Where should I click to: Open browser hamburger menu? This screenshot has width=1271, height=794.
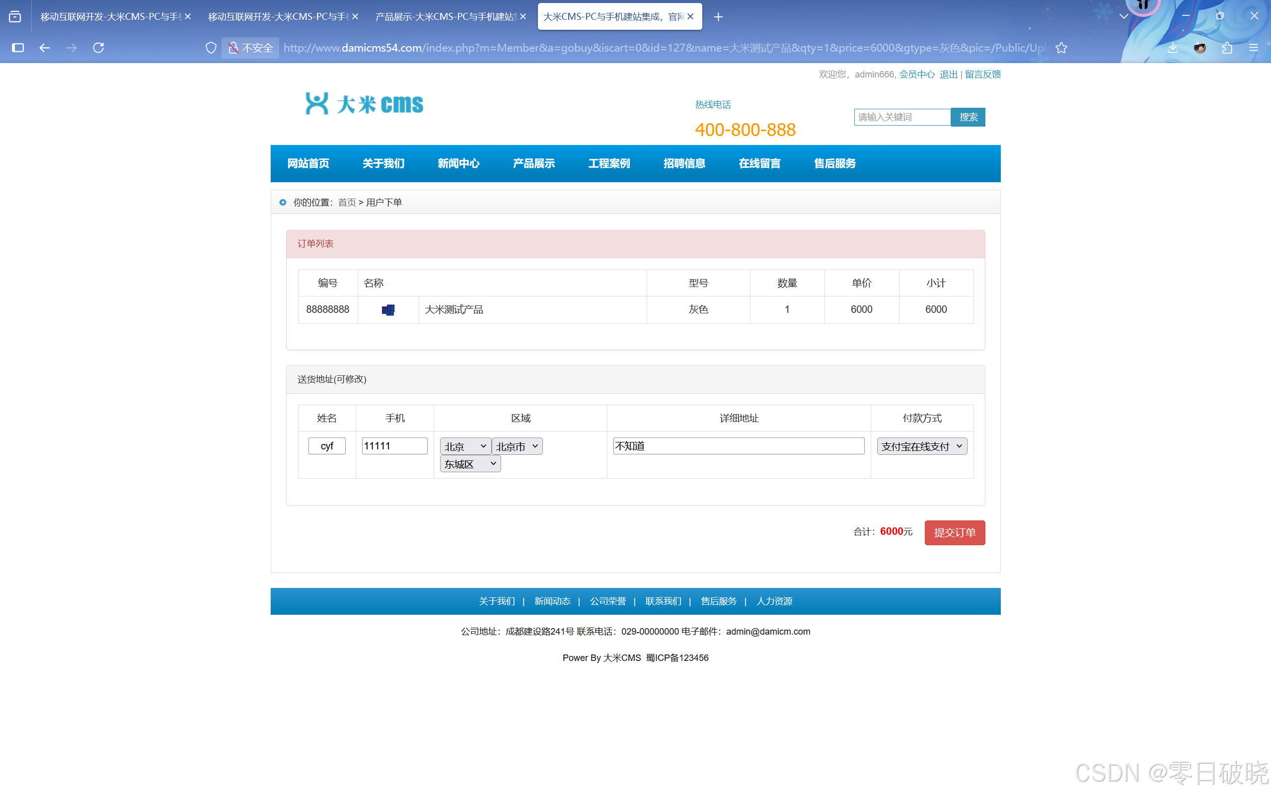[x=1254, y=48]
